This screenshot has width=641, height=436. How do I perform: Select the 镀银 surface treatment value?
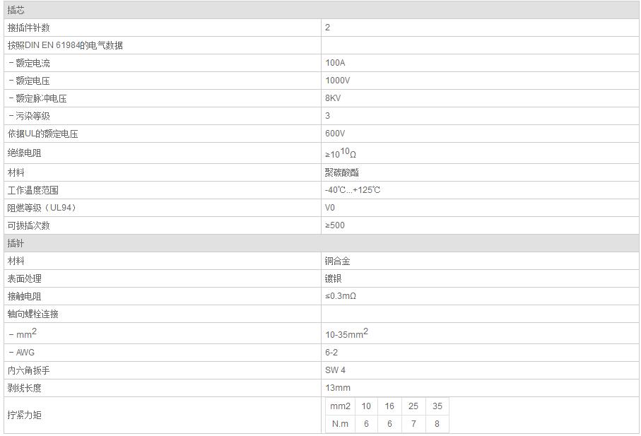tap(333, 278)
